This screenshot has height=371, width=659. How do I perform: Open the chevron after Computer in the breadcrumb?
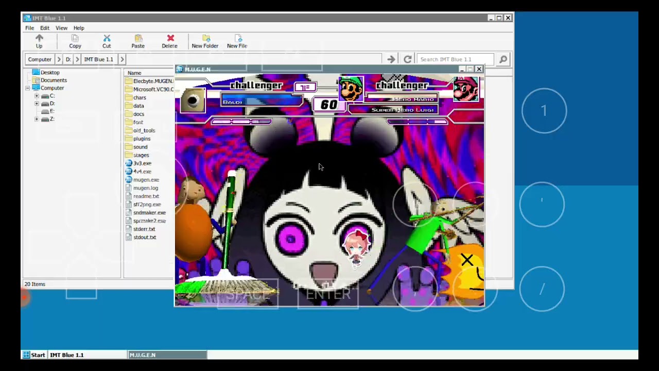point(59,59)
